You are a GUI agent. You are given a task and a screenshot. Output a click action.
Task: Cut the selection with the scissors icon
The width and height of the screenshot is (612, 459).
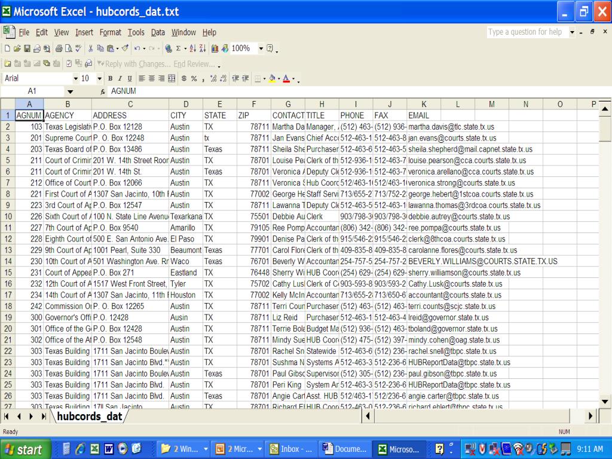[91, 48]
